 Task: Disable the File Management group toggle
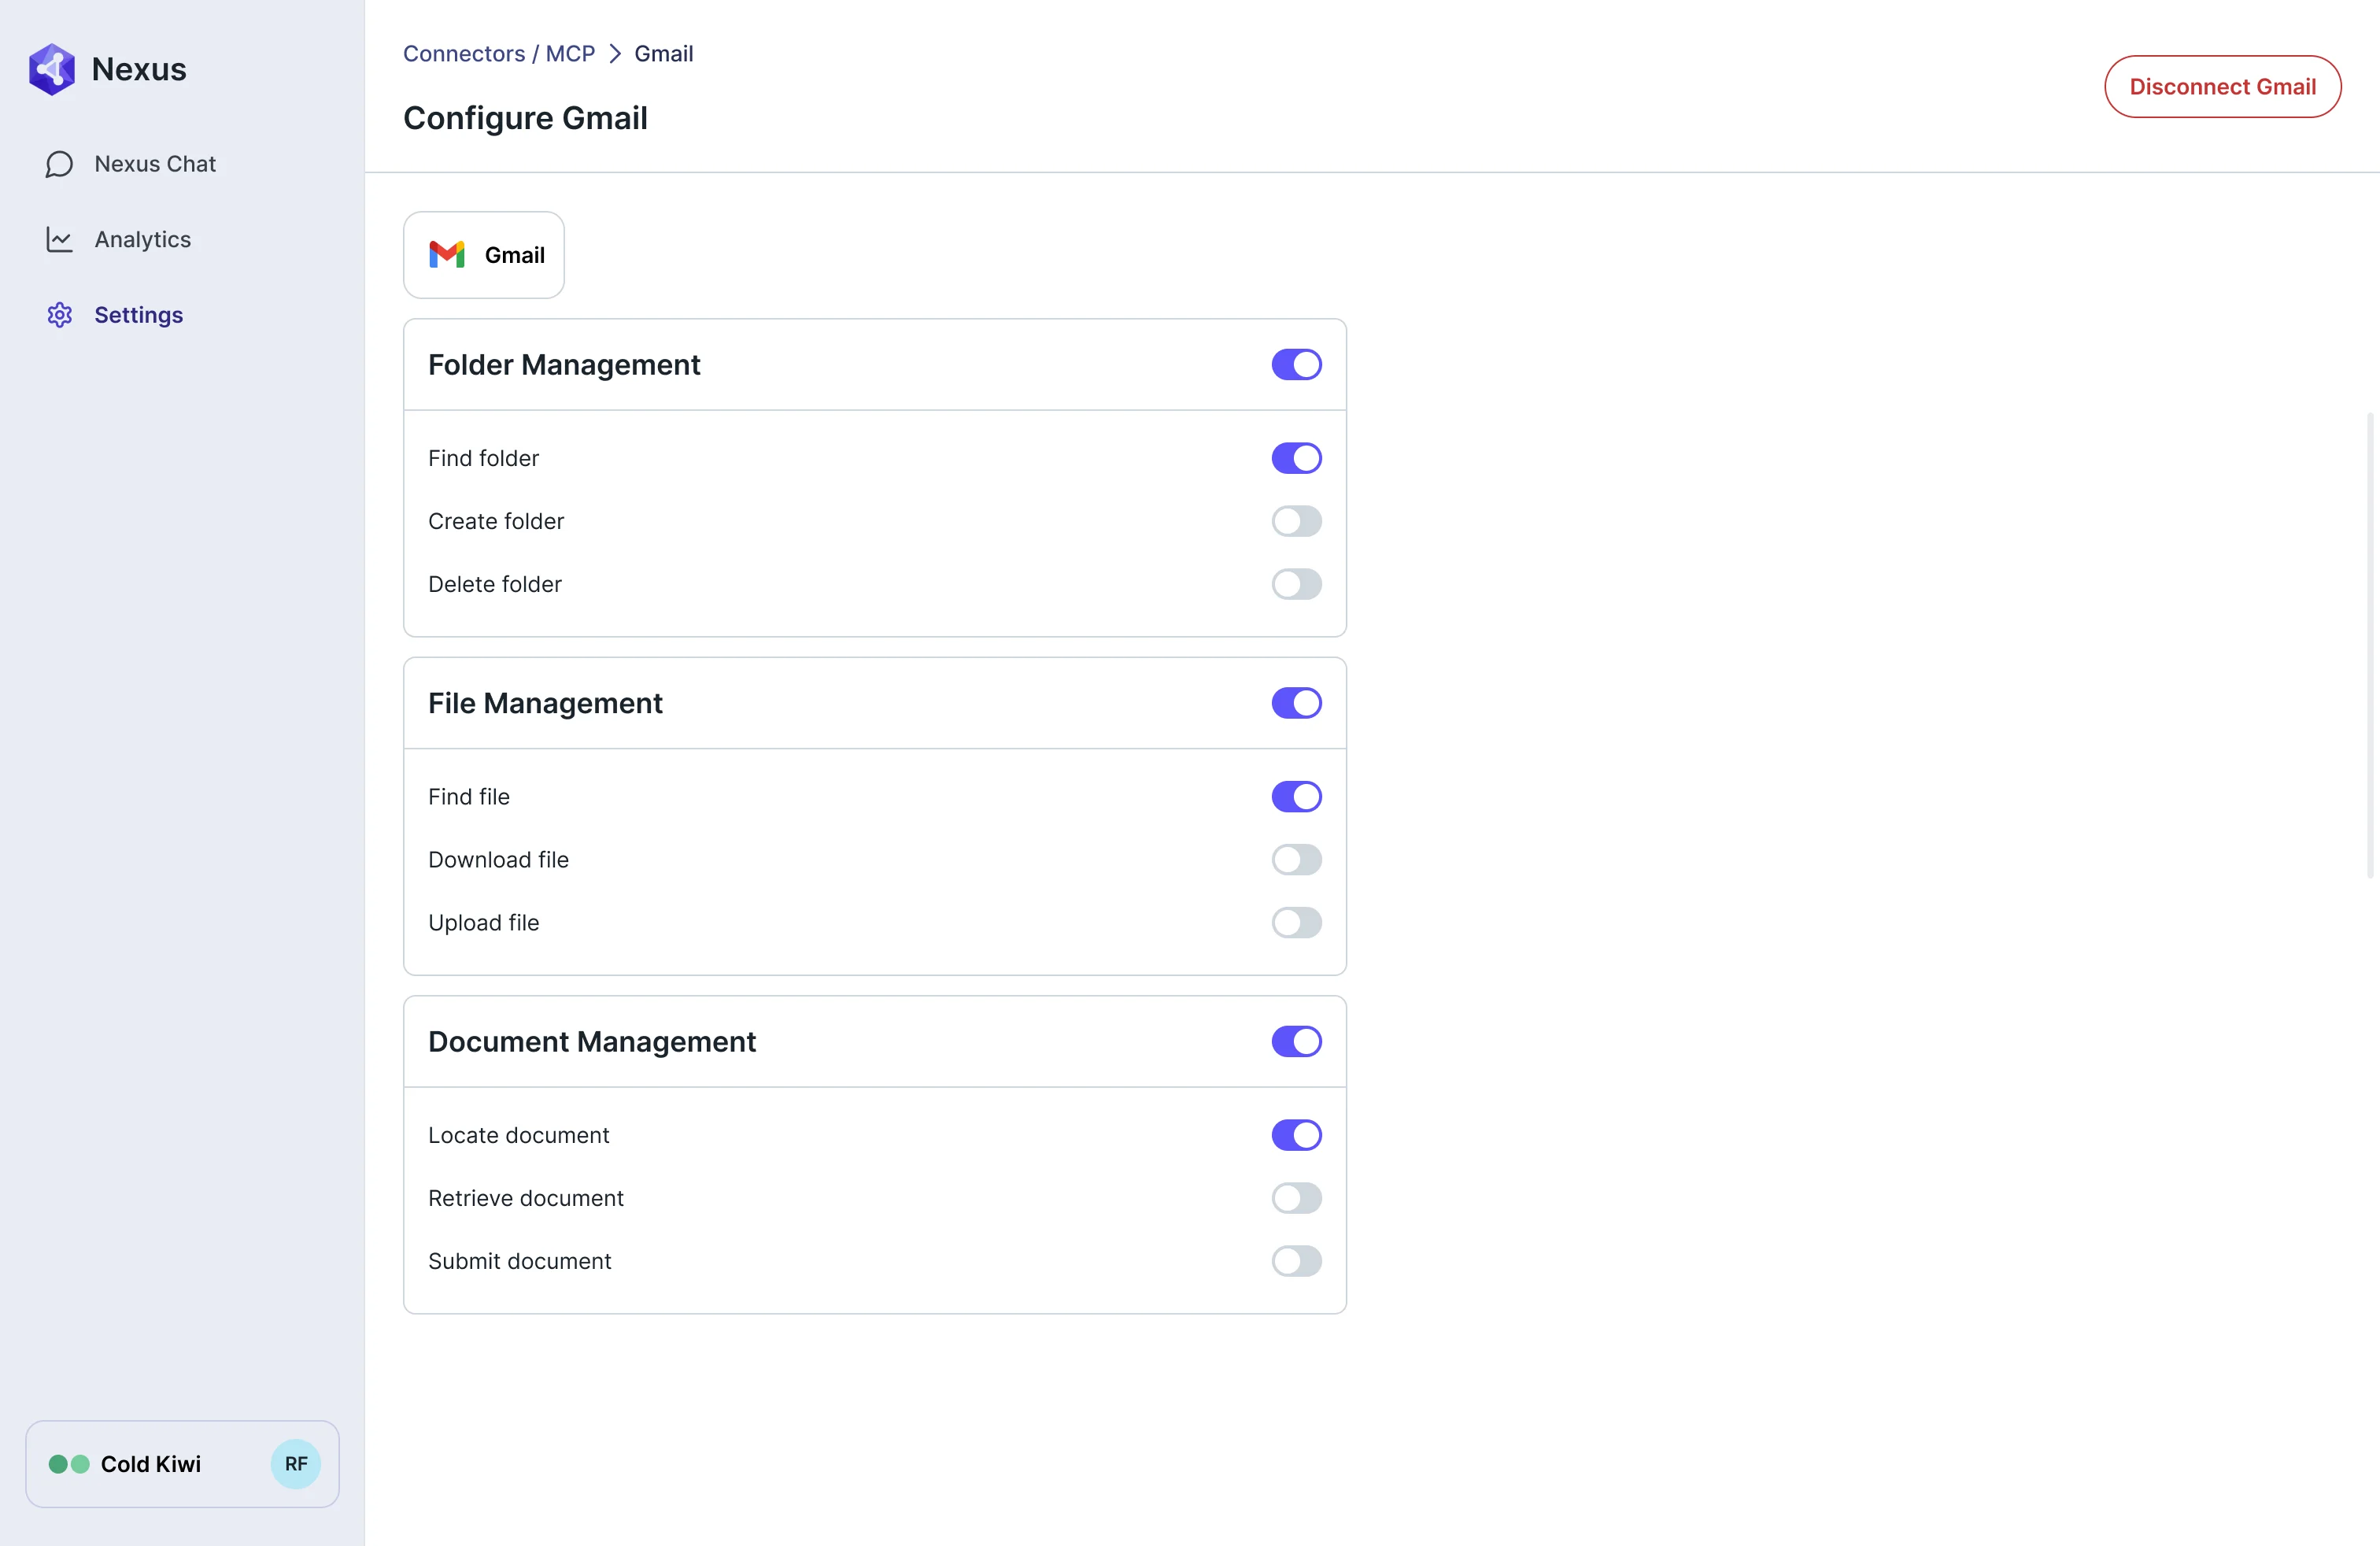[x=1297, y=703]
